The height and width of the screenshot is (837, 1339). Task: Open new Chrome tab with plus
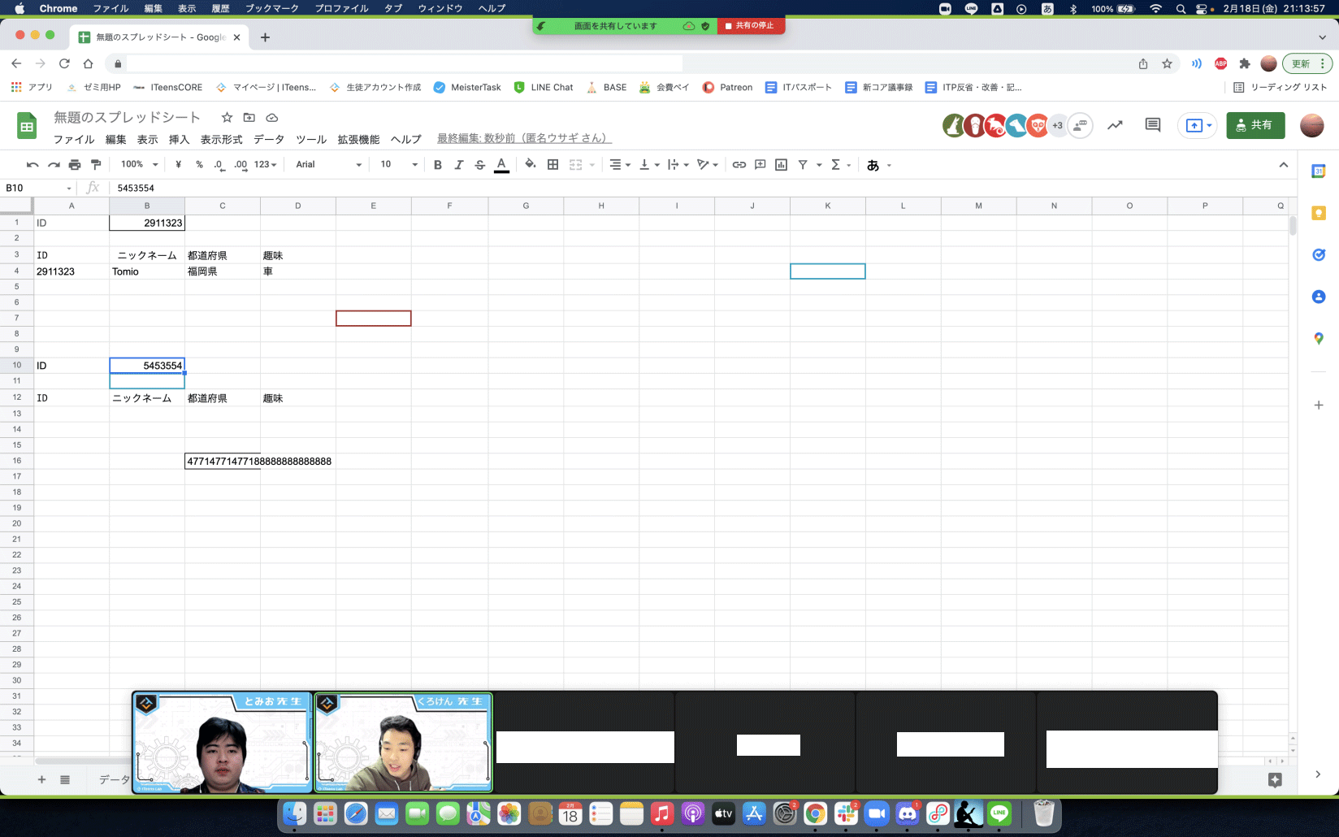tap(265, 37)
